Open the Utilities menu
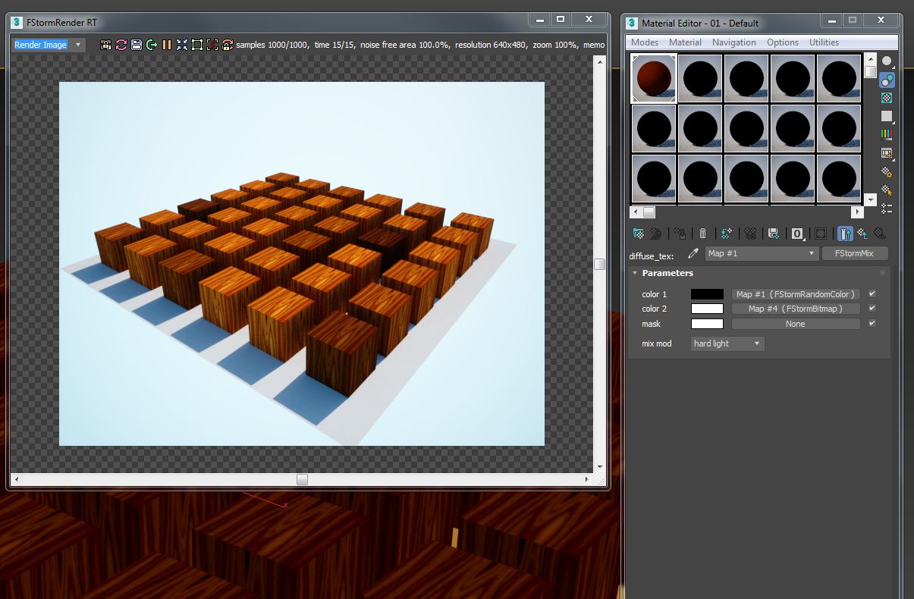 [824, 42]
